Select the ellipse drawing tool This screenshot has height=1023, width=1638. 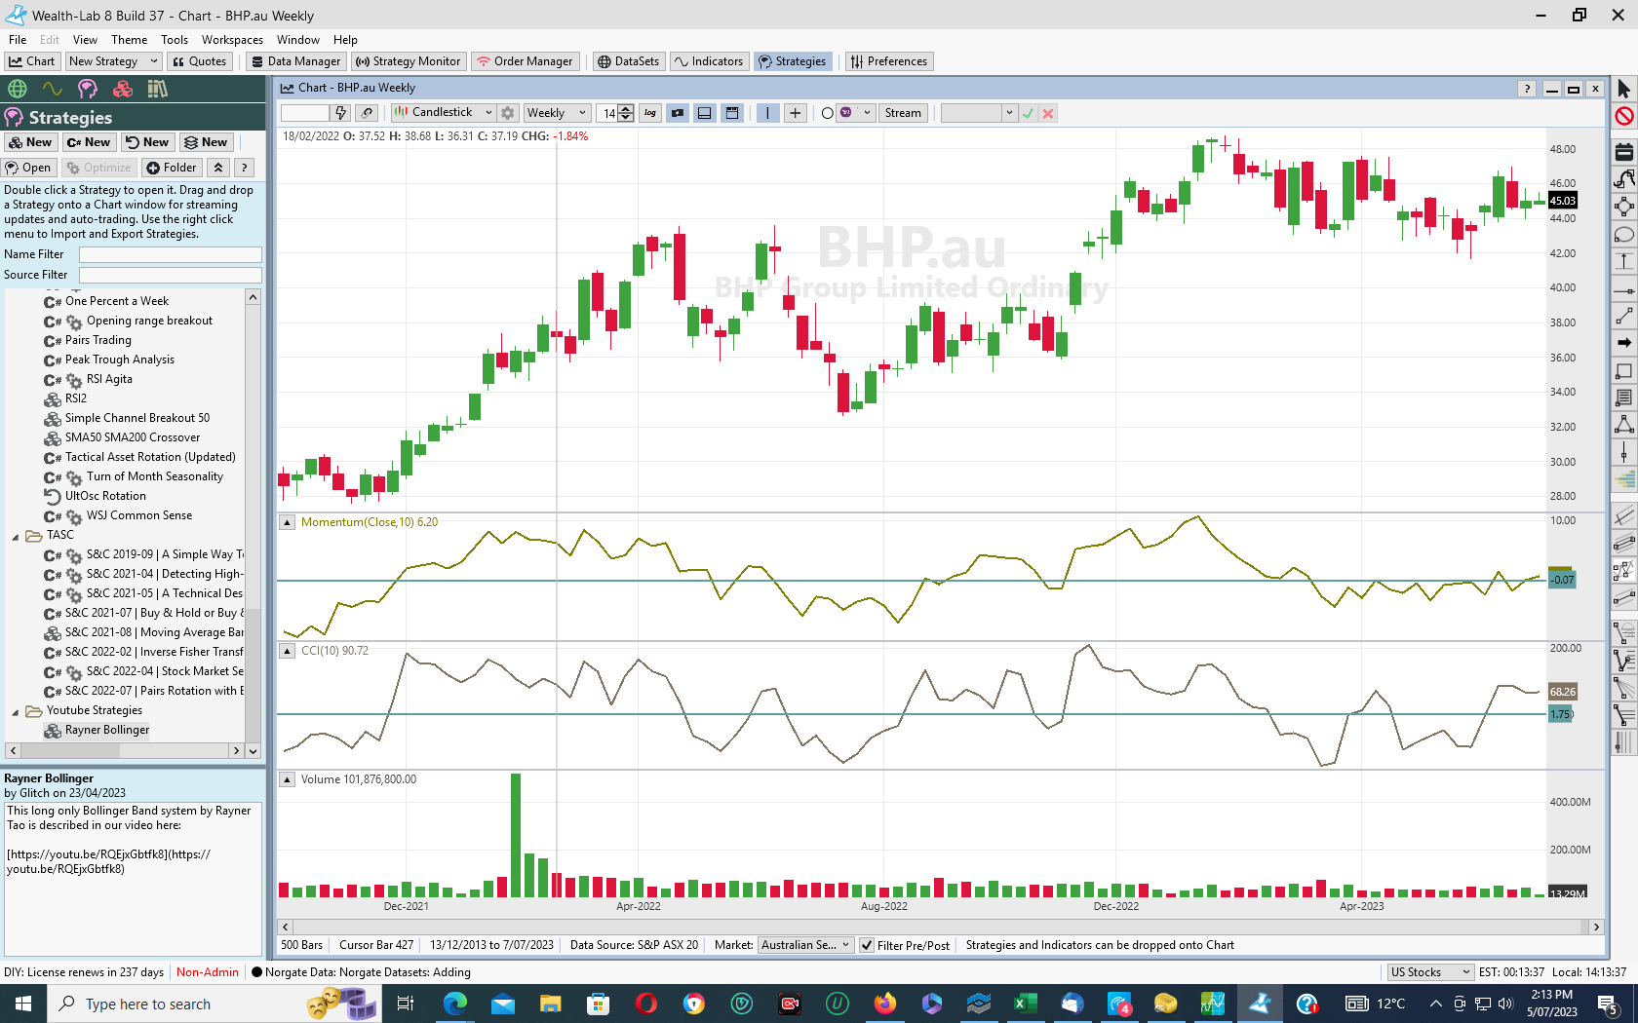point(1623,235)
